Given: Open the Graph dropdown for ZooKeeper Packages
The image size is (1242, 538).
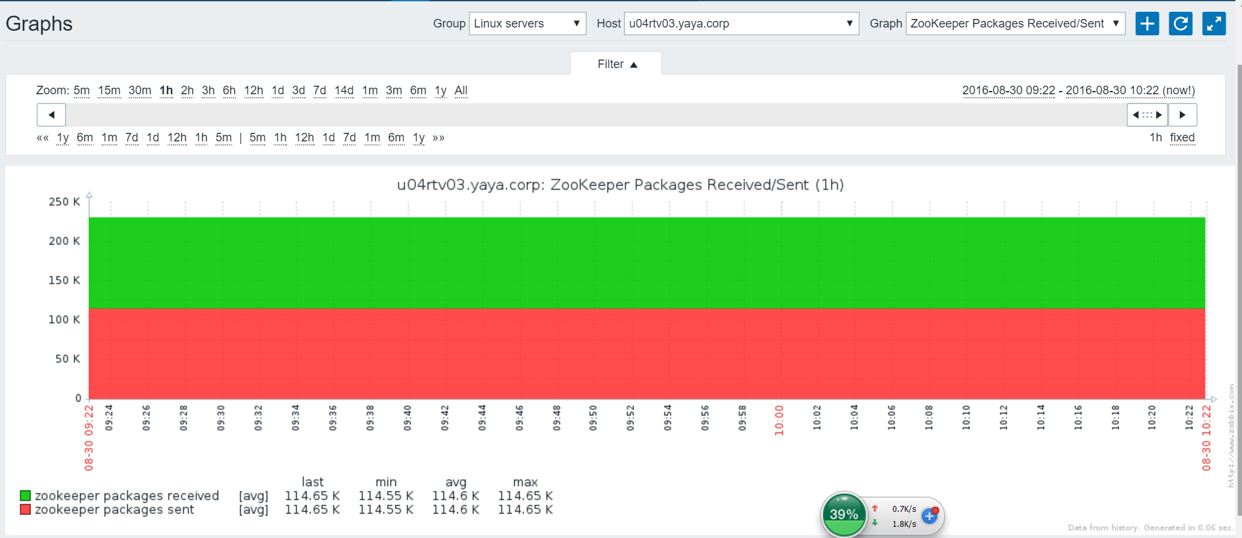Looking at the screenshot, I should click(x=1015, y=24).
